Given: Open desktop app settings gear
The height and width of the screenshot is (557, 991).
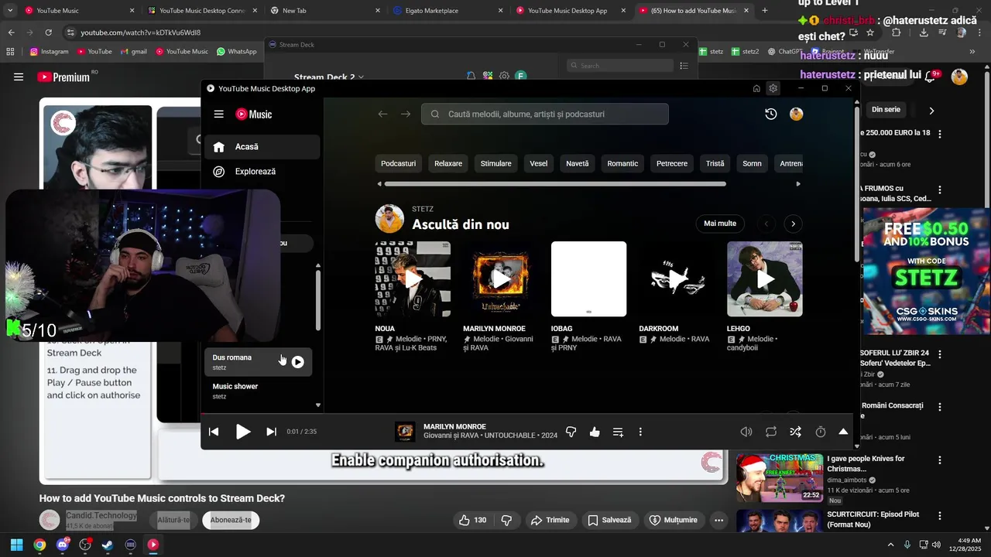Looking at the screenshot, I should click(x=773, y=88).
